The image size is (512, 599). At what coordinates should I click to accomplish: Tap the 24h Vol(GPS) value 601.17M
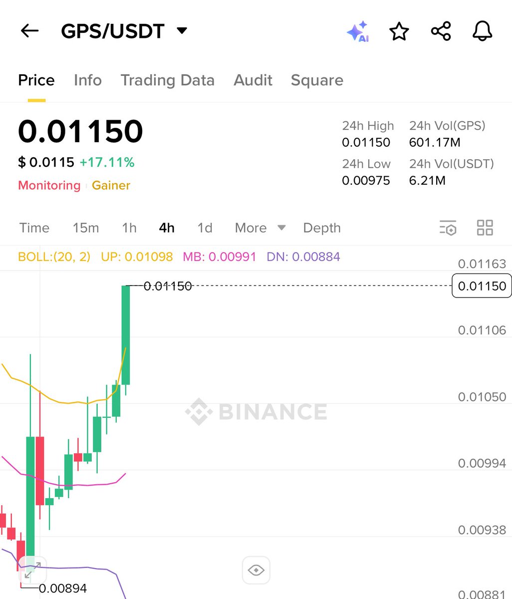tap(435, 143)
